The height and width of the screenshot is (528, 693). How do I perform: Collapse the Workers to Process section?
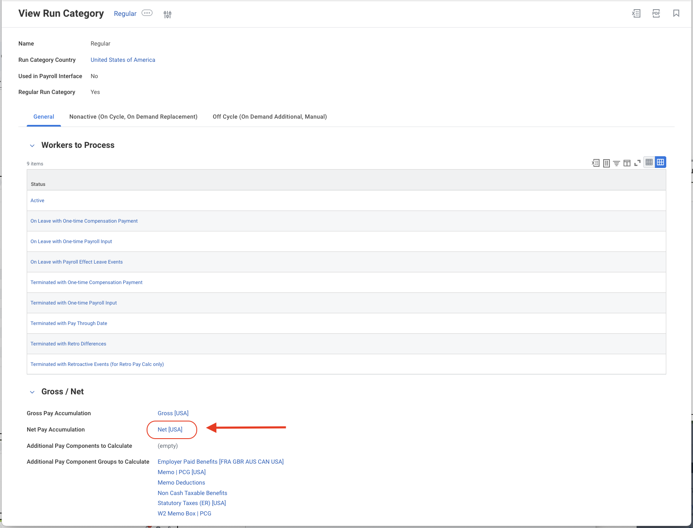click(x=32, y=145)
